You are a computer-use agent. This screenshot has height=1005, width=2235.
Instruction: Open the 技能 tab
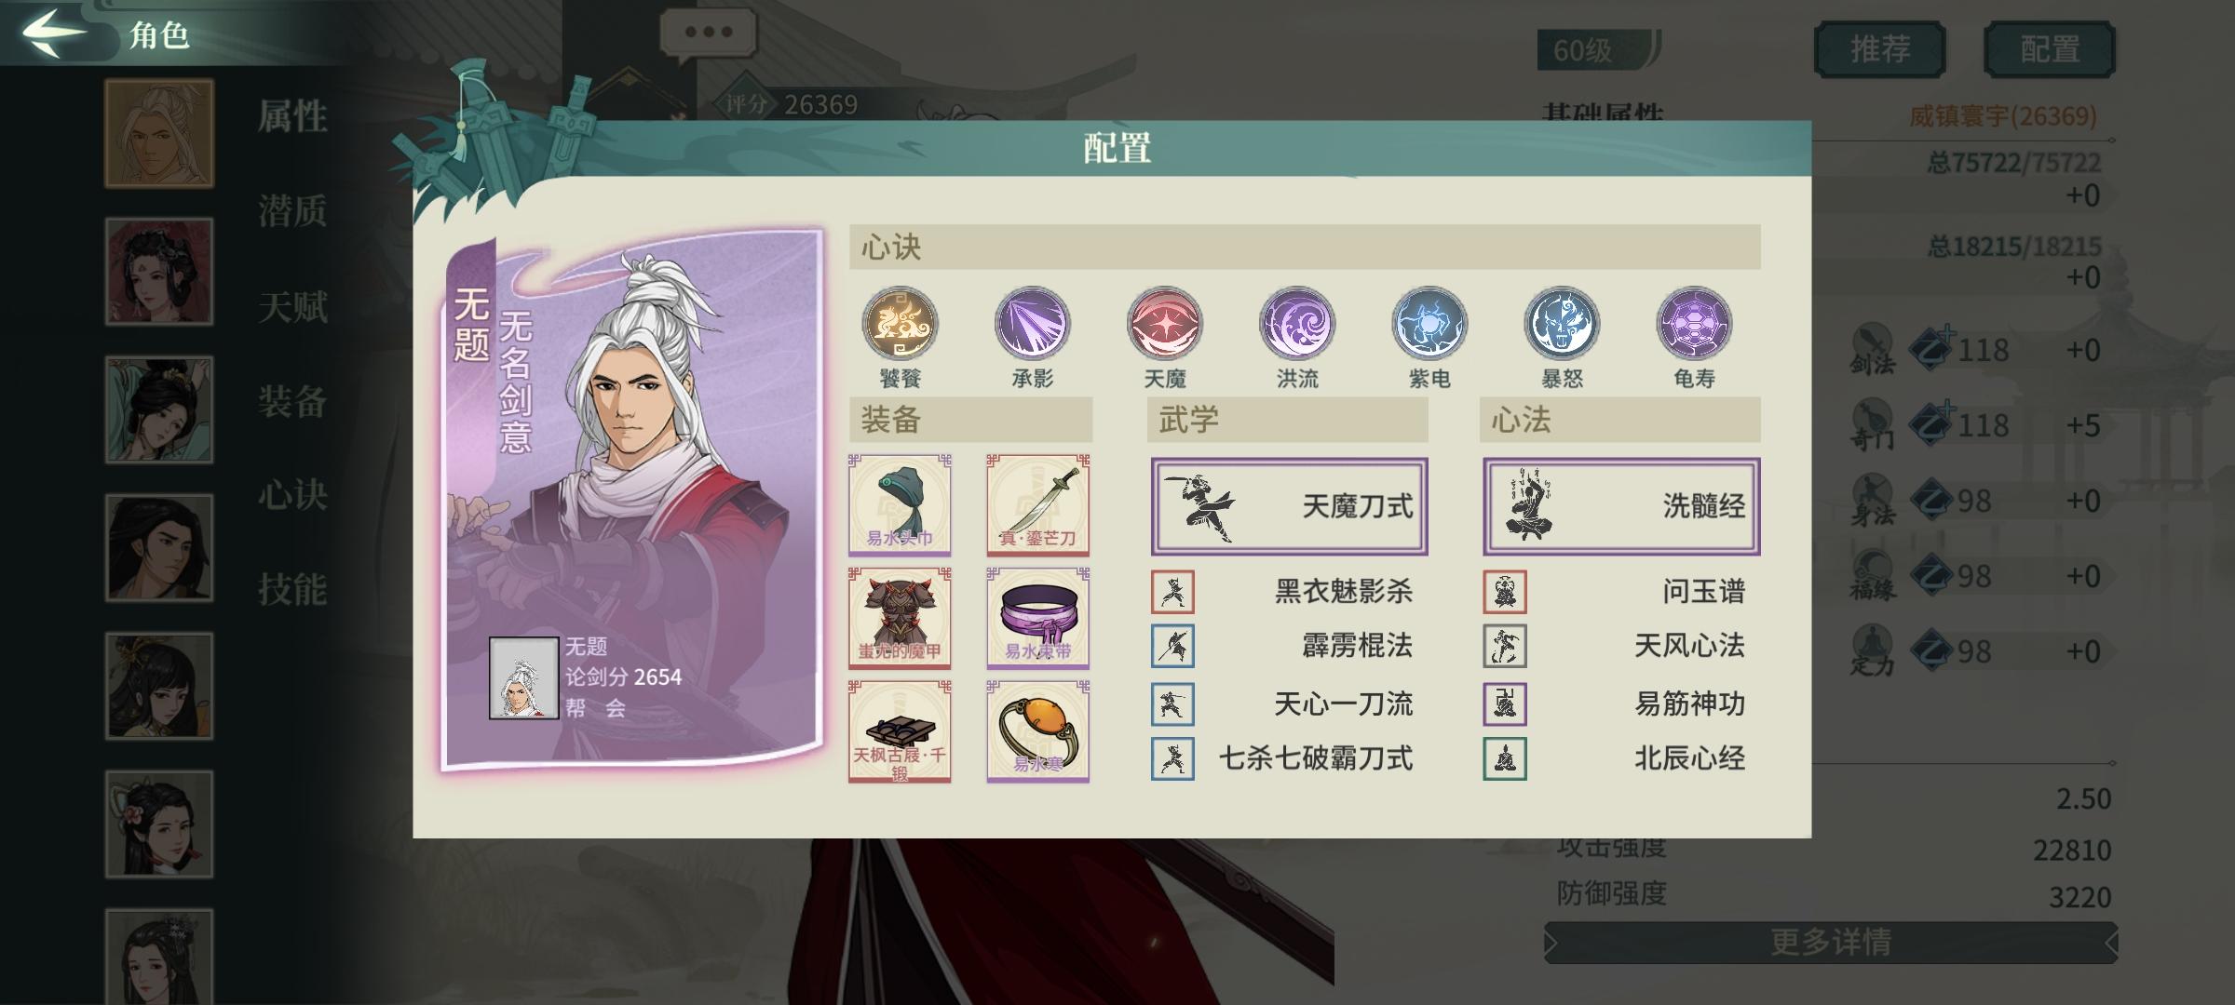pyautogui.click(x=292, y=590)
